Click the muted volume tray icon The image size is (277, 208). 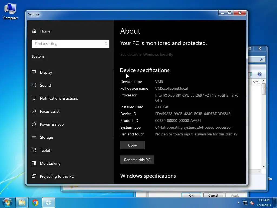pos(252,203)
